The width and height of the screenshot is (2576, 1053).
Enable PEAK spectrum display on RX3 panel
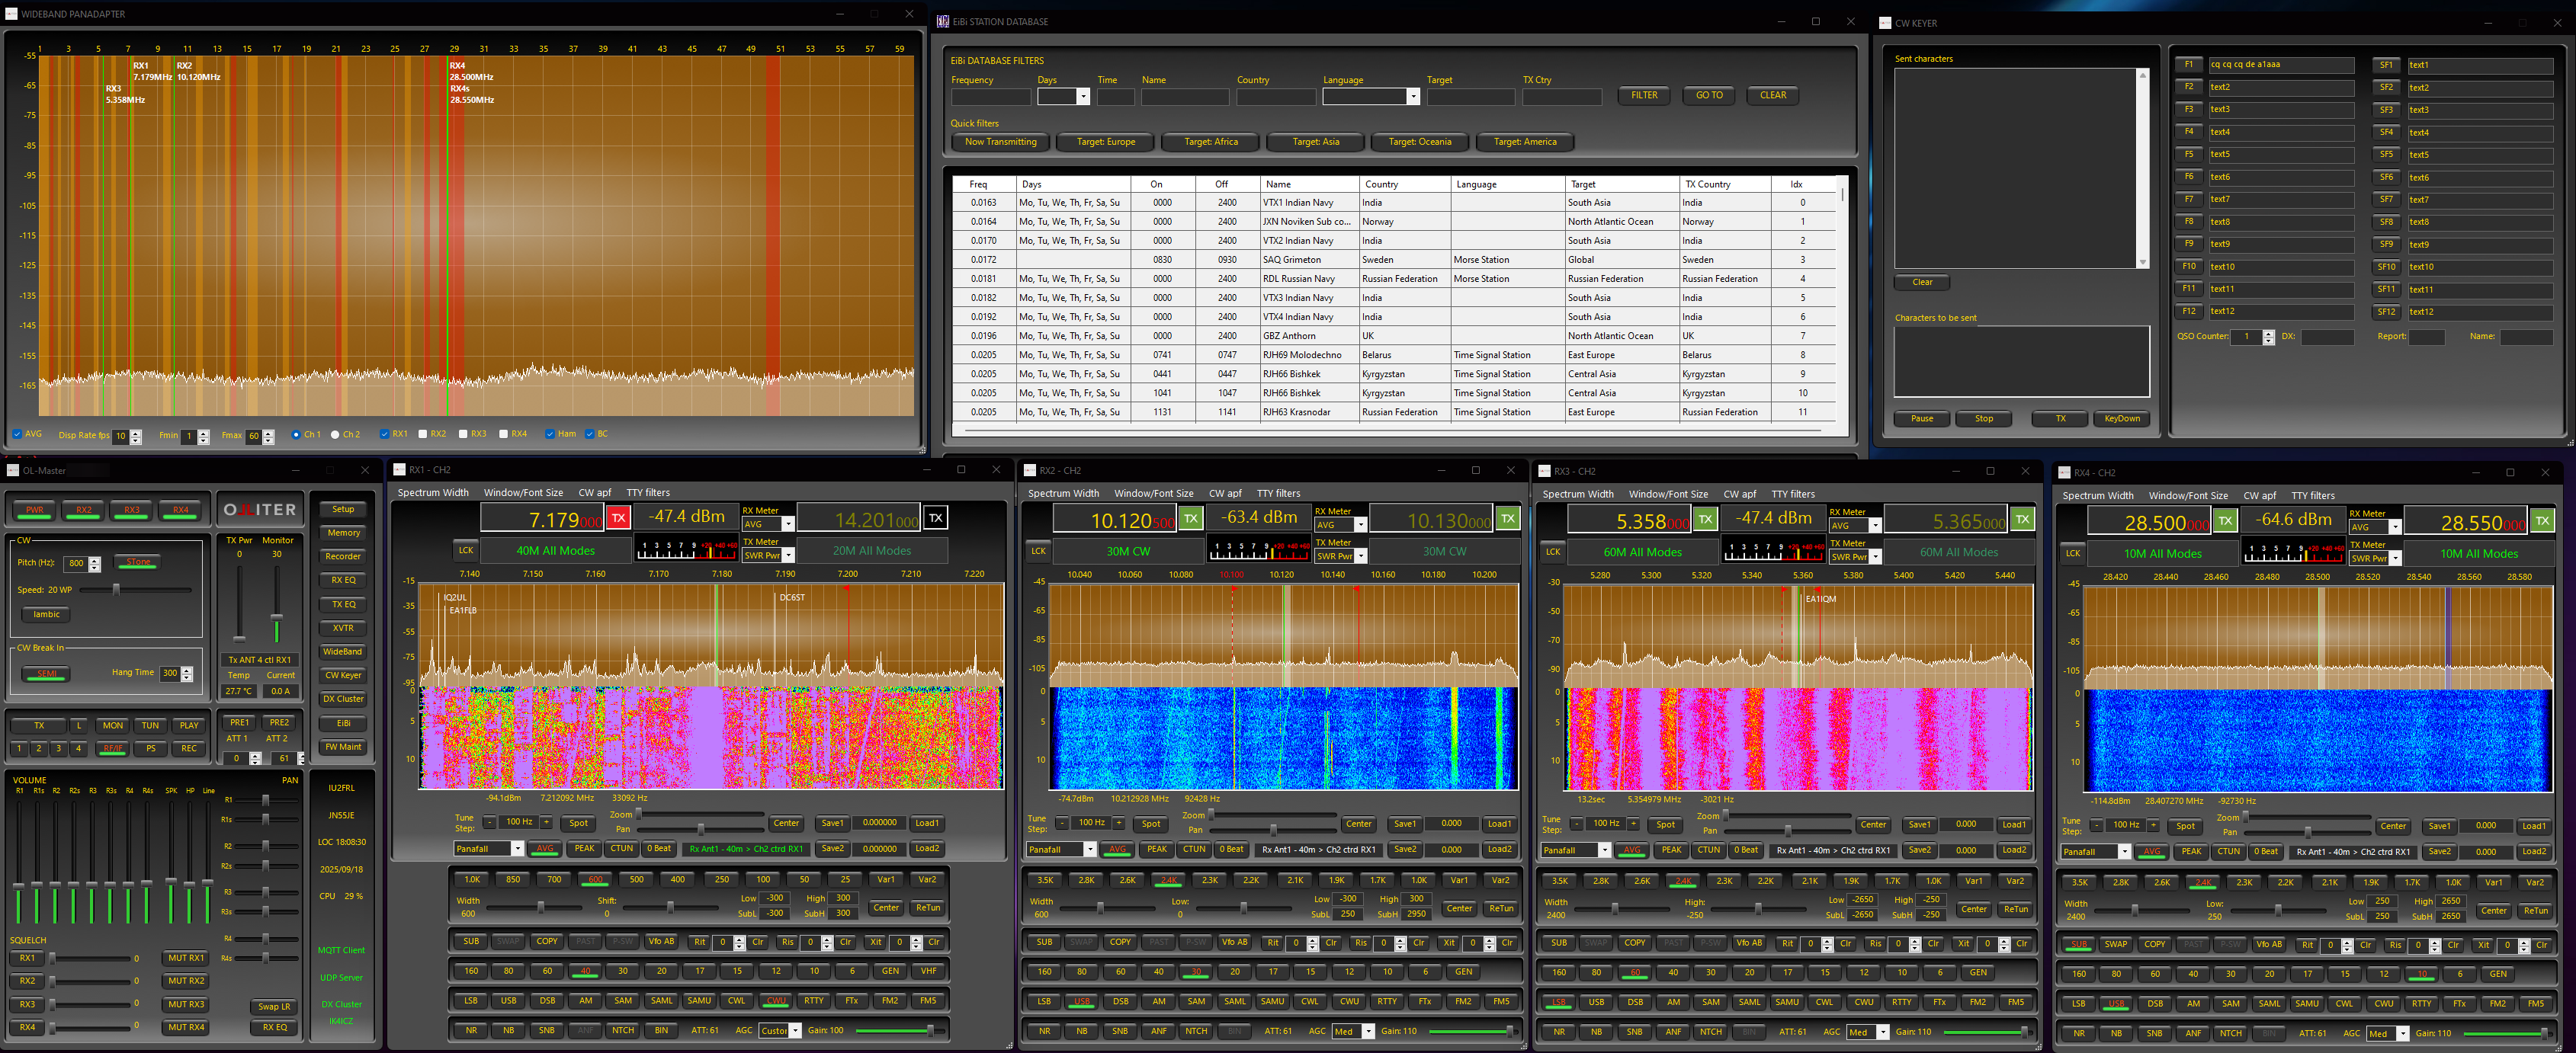point(1670,850)
